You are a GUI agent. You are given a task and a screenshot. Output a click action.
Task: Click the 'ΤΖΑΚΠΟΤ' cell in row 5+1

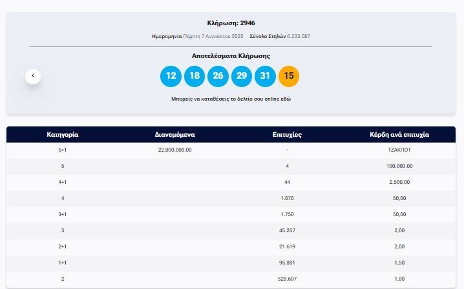click(x=399, y=150)
